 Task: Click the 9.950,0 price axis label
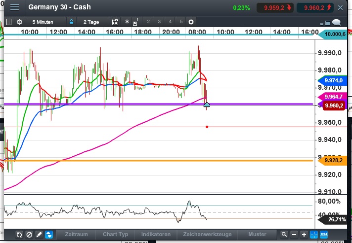point(330,122)
